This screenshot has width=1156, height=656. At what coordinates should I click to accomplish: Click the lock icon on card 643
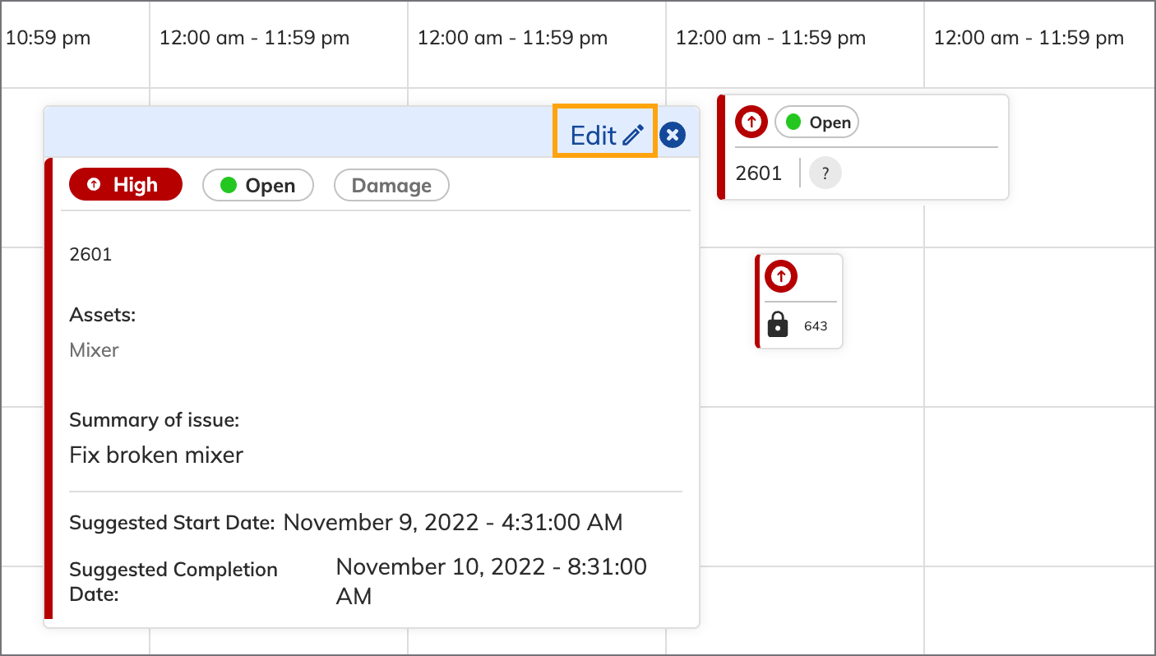777,326
